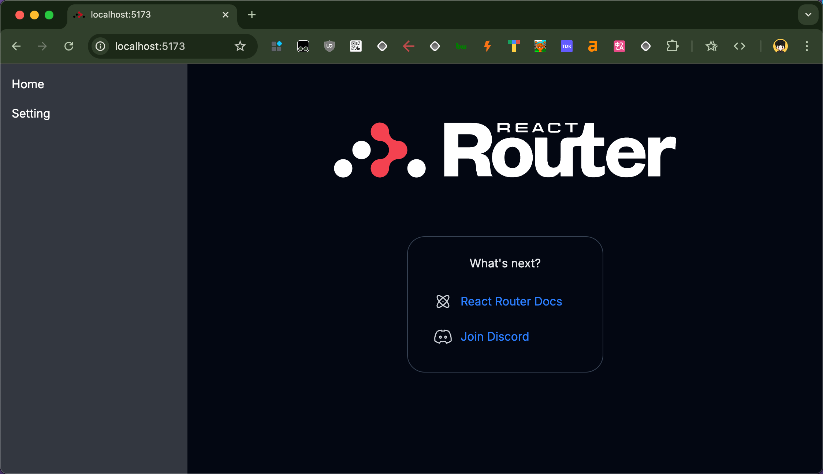Click the "What's next?" heading text
The height and width of the screenshot is (474, 823).
coord(505,263)
